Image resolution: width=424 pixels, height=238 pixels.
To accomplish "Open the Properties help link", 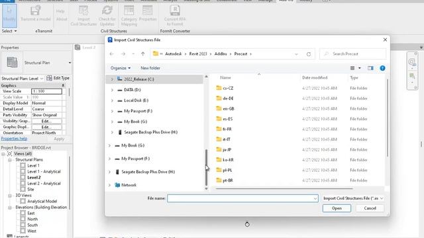I will coord(14,139).
